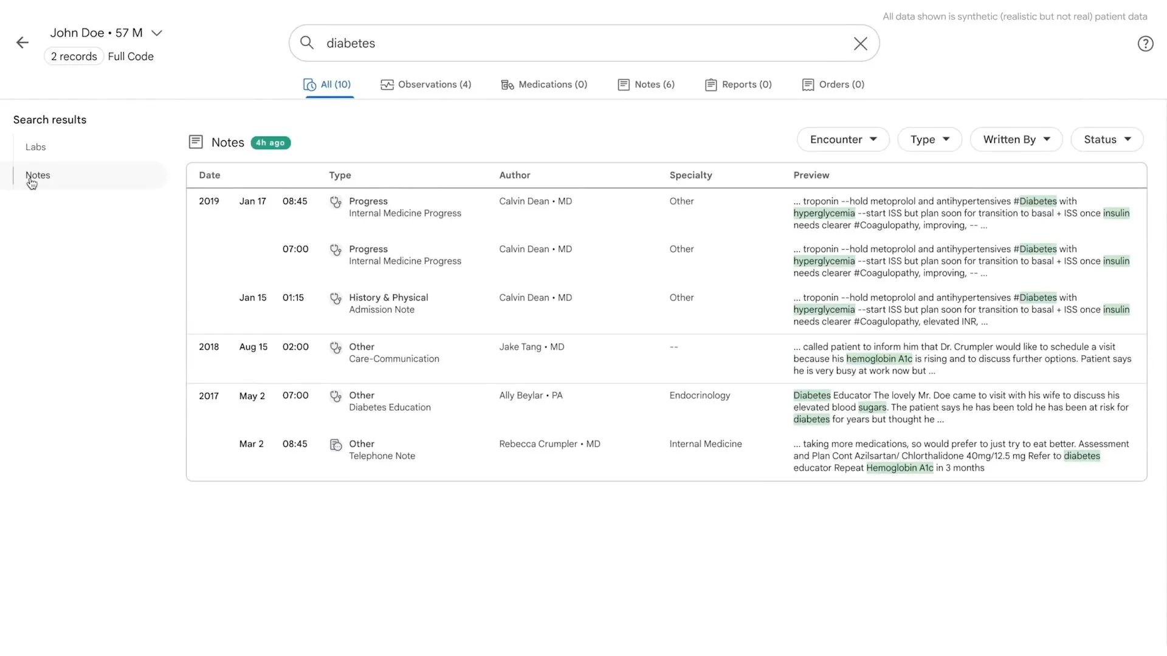Click the back arrow icon
The height and width of the screenshot is (656, 1167).
[x=22, y=43]
